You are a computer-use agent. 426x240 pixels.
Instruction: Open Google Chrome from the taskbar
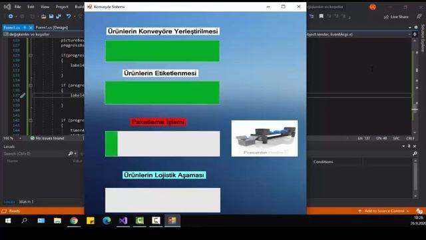pos(74,221)
